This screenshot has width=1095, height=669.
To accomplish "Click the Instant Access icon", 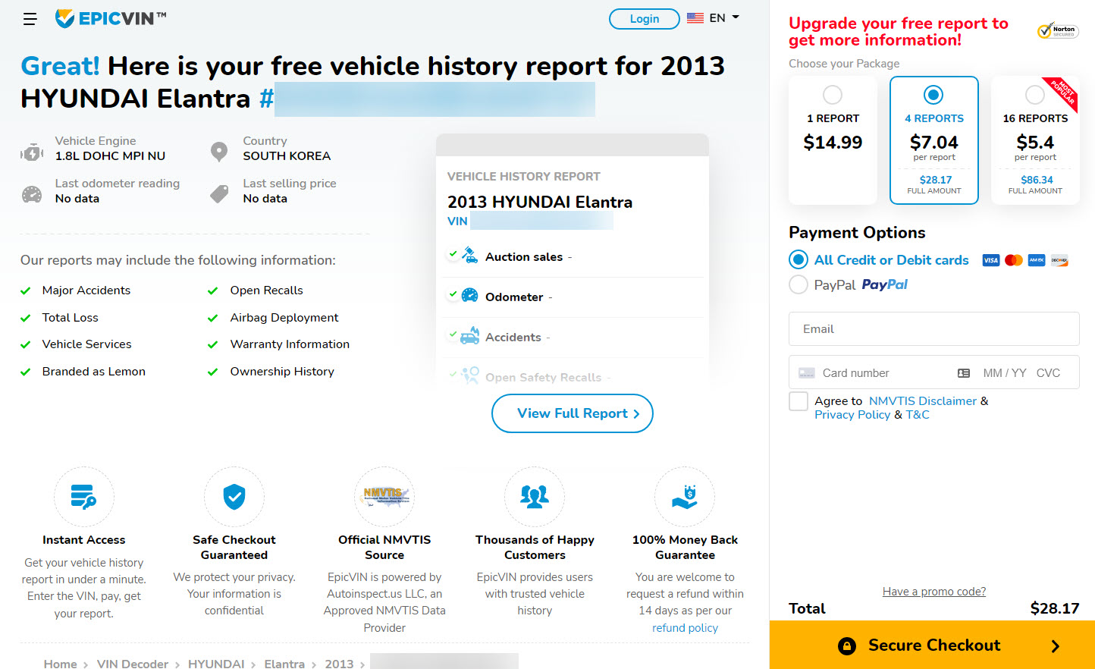I will 83,497.
